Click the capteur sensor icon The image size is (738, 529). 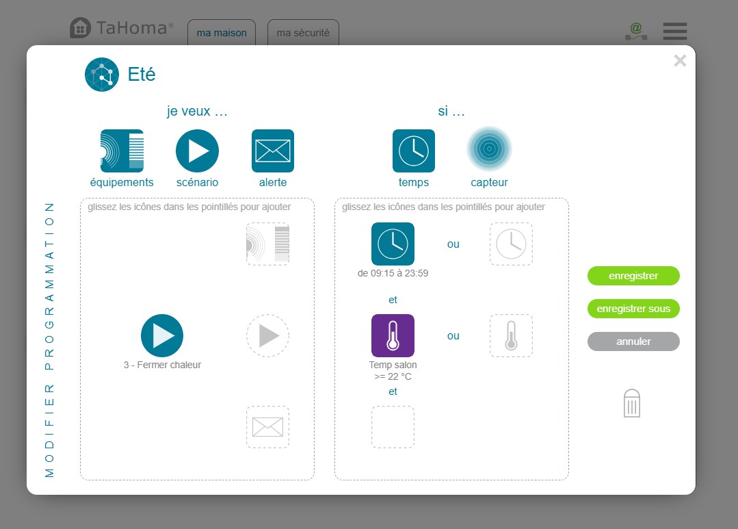(489, 149)
